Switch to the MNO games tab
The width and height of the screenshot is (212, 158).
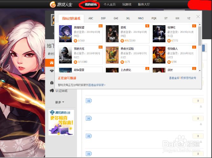tap(141, 19)
